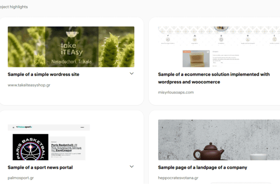Screen dimensions: 280x187
Task: Click the white cup beside the teapot
Action: [x=258, y=157]
